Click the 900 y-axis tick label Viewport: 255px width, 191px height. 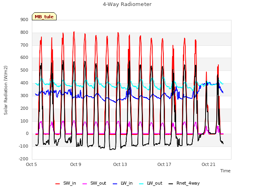24,19
